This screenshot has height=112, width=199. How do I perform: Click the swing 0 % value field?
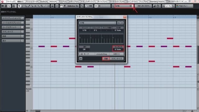pos(96,30)
